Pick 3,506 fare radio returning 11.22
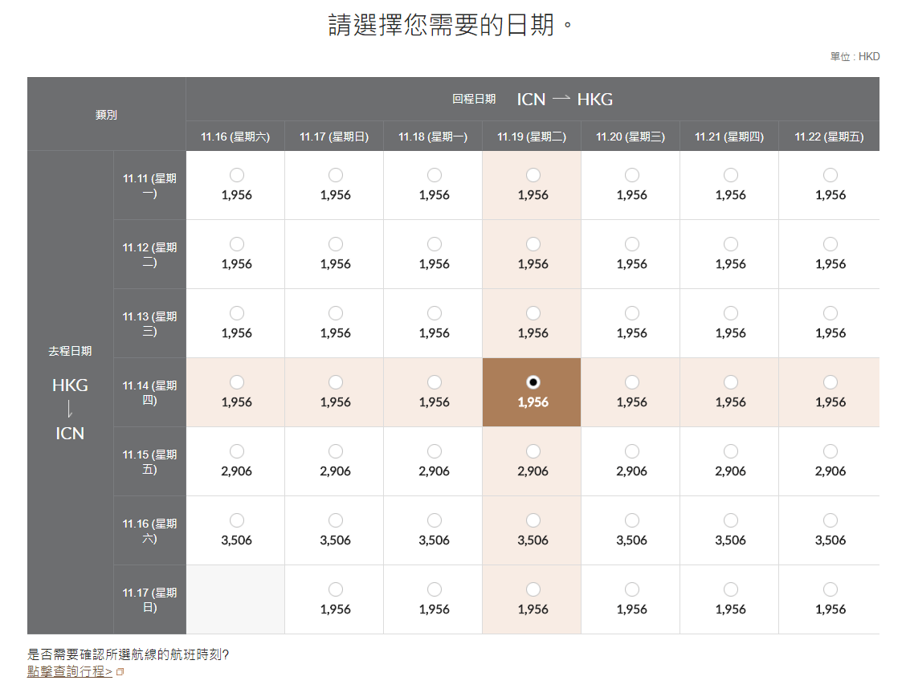 click(x=830, y=520)
